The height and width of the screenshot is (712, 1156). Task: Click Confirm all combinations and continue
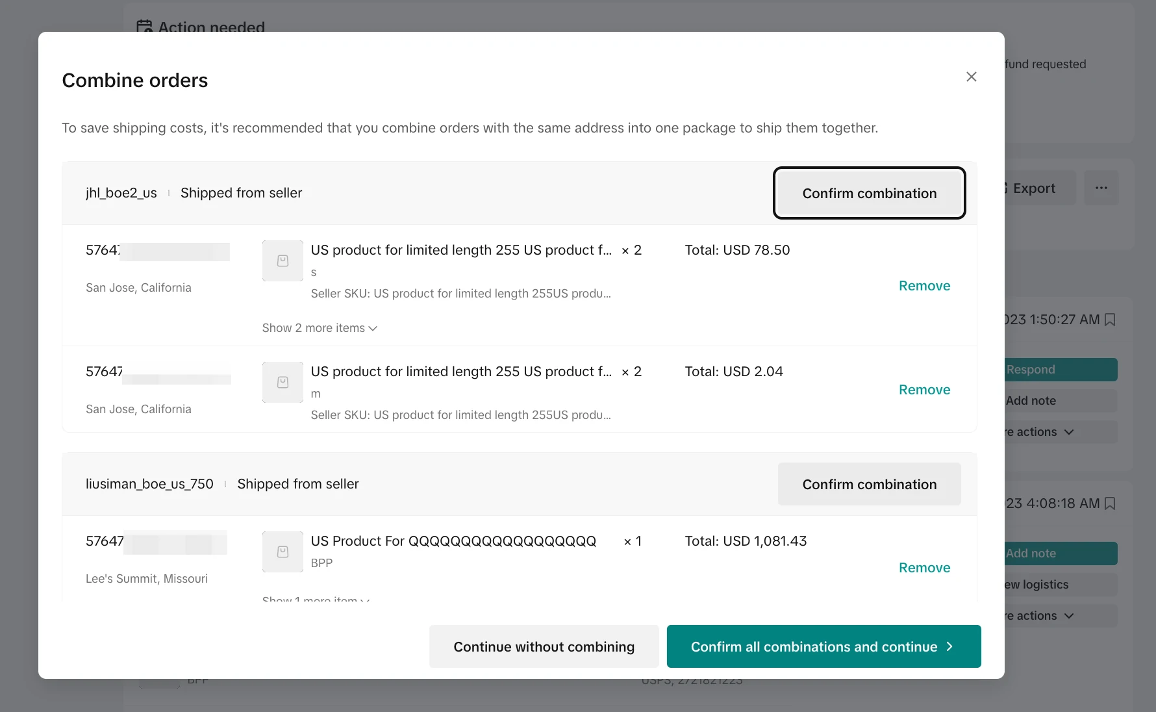tap(823, 647)
